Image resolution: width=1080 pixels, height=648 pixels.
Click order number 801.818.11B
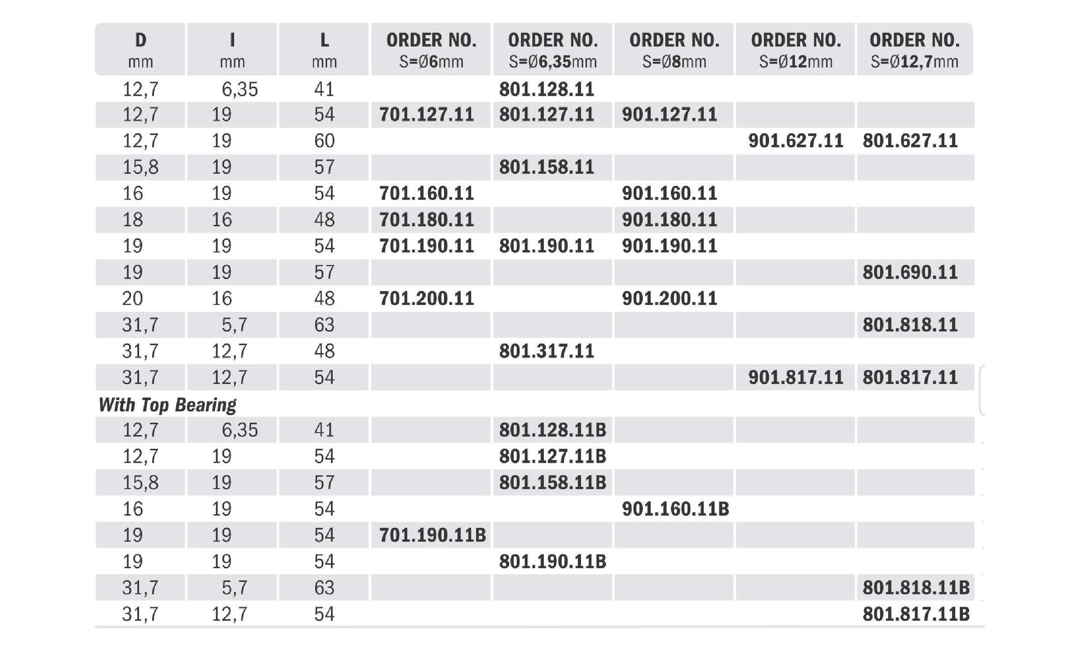point(916,588)
